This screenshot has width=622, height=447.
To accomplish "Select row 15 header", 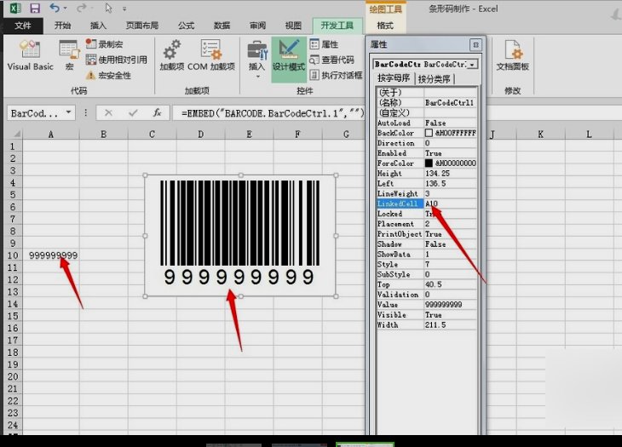I will pyautogui.click(x=13, y=316).
